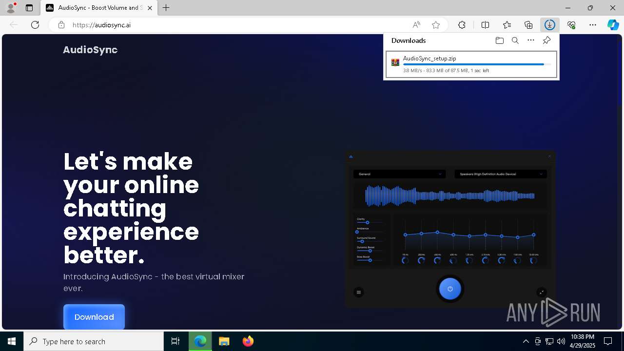Open the Edge profile icon
The image size is (624, 351).
(11, 8)
